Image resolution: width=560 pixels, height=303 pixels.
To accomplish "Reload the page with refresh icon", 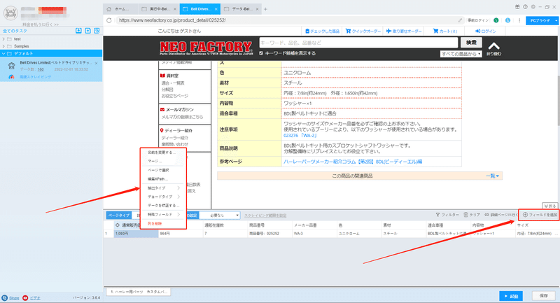I will (109, 20).
